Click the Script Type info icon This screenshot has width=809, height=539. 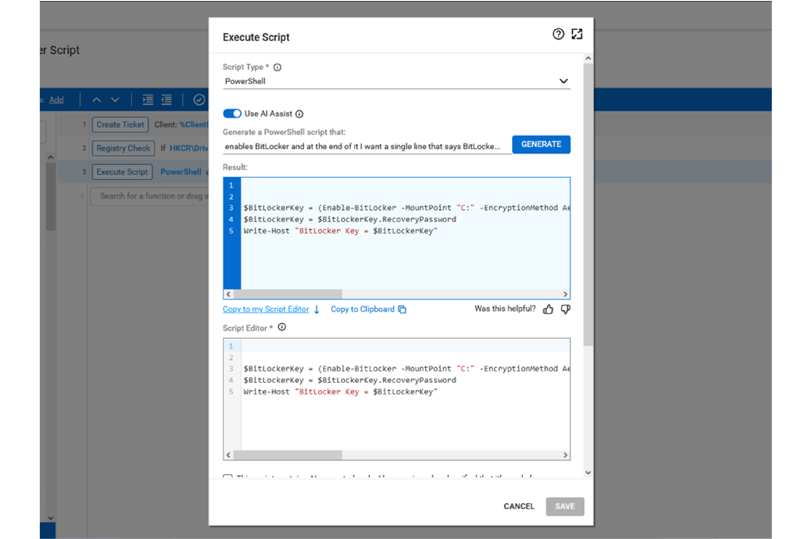(x=277, y=67)
